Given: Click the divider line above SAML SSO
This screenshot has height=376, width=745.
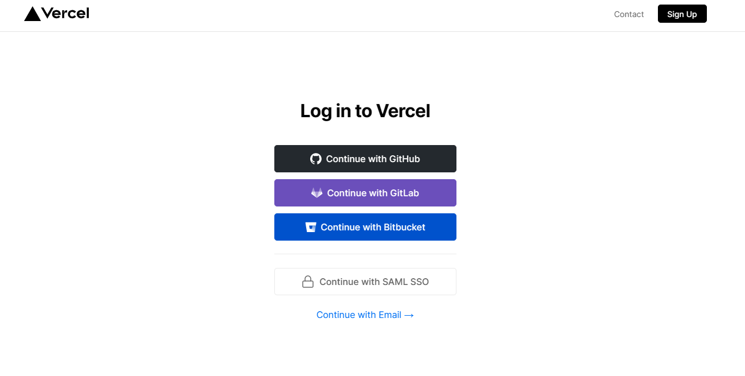Looking at the screenshot, I should 365,254.
